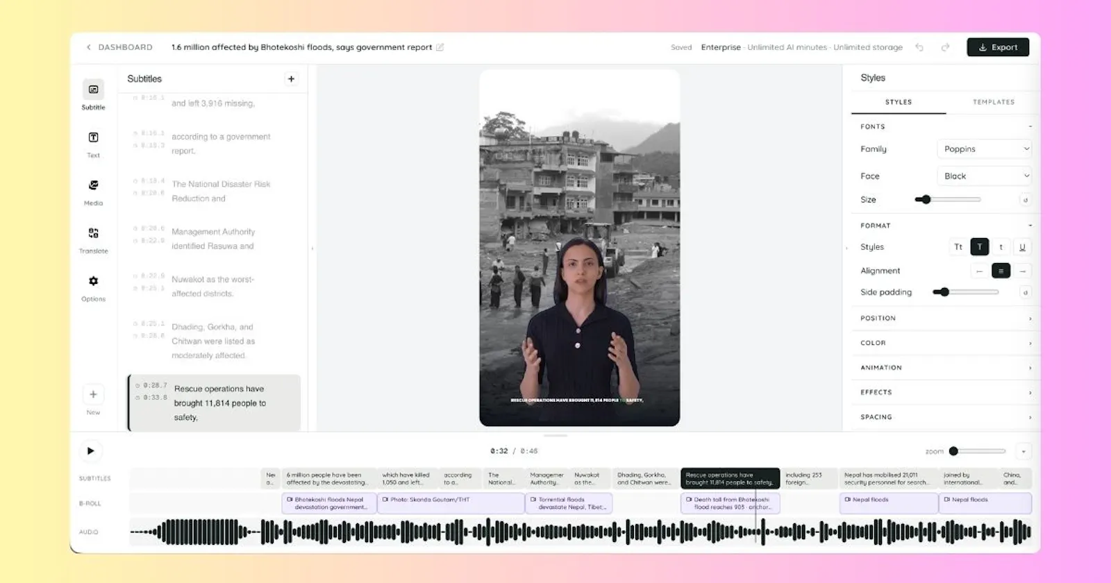Click the timeline zoom slider handle
This screenshot has width=1111, height=583.
953,451
